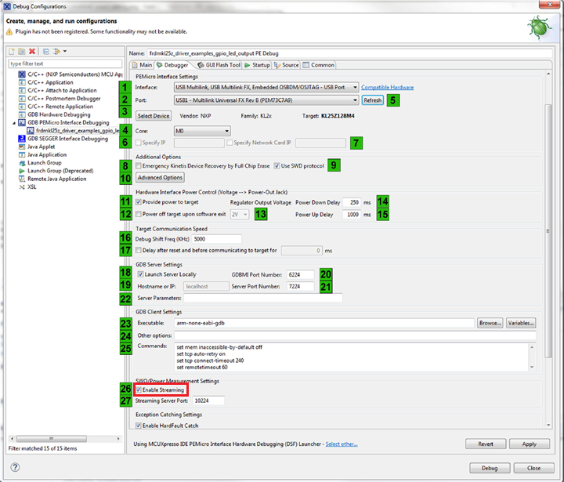Choose C/C++ Remote Application icon
564x482 pixels.
tap(22, 107)
